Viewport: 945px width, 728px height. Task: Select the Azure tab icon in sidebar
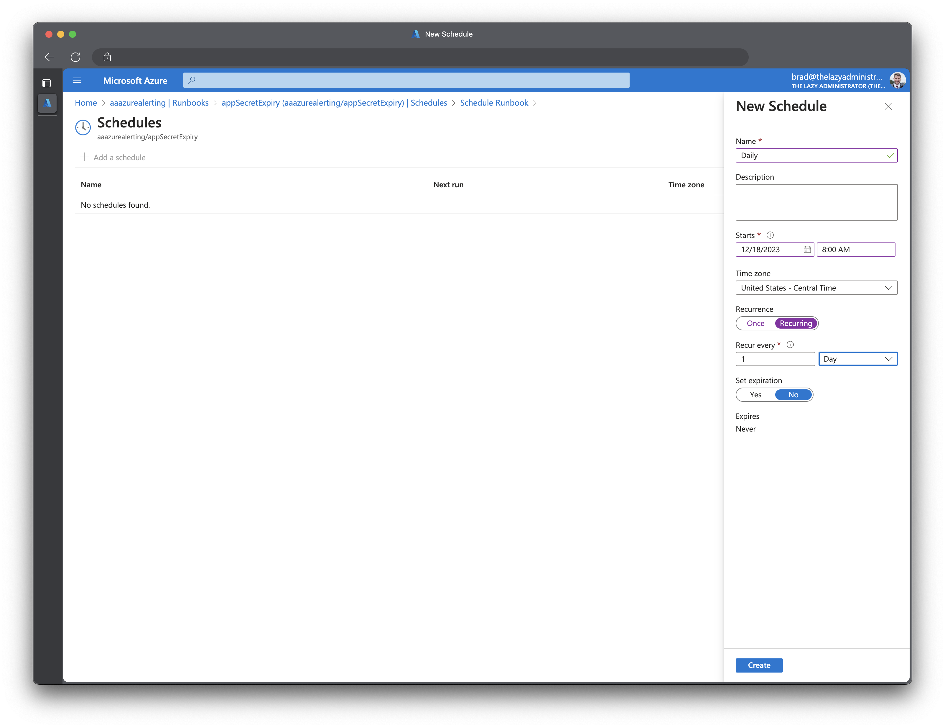47,103
